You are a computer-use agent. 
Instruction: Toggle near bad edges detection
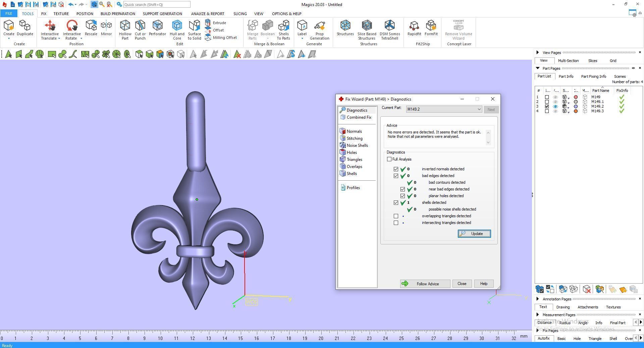click(402, 189)
